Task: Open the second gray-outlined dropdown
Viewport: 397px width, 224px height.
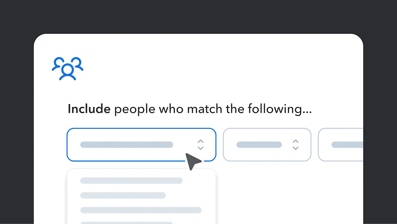Action: click(x=267, y=145)
